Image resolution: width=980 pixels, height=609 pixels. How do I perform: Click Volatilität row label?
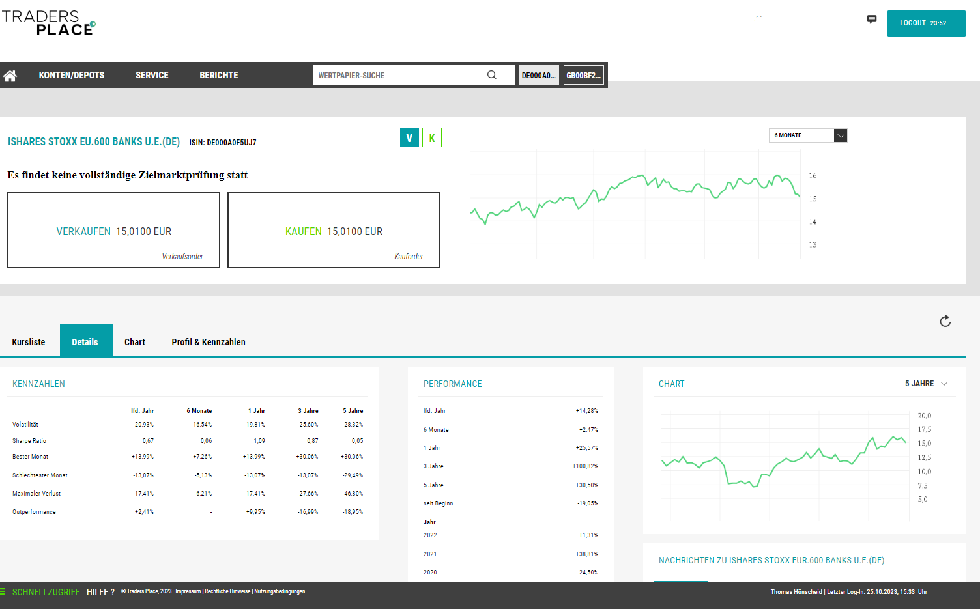point(25,425)
